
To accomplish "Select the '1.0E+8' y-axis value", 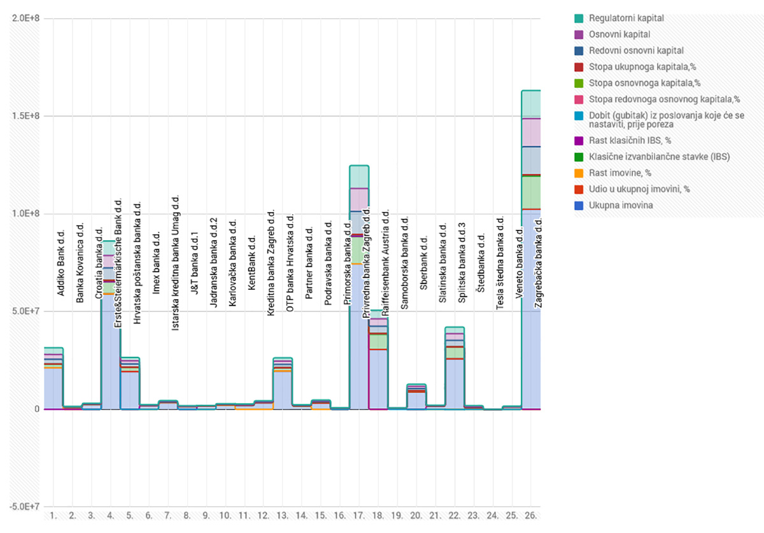I will point(26,214).
